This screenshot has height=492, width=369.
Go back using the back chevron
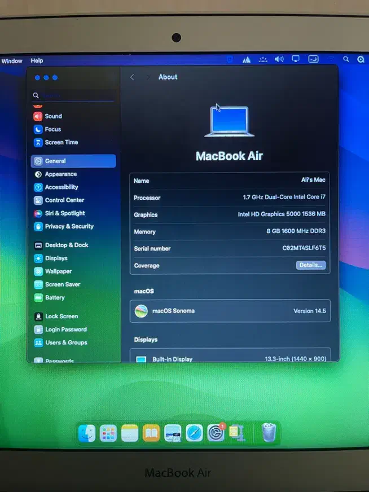tap(132, 77)
